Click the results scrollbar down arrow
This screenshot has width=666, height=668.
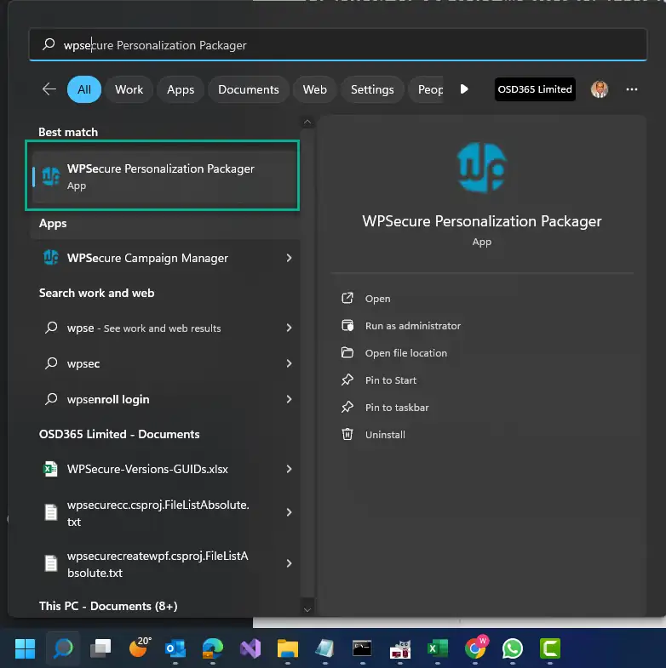307,609
